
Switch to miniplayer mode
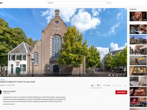117,75
